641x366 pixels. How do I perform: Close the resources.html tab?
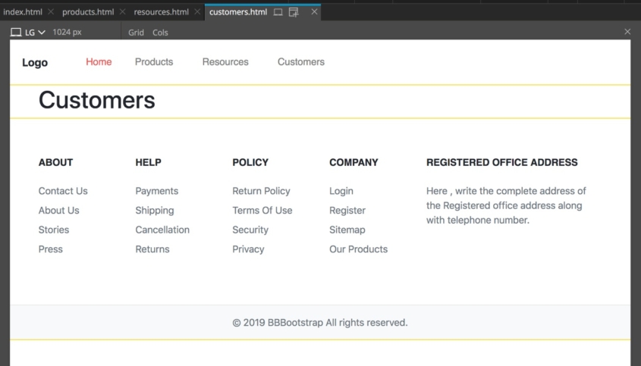coord(197,12)
